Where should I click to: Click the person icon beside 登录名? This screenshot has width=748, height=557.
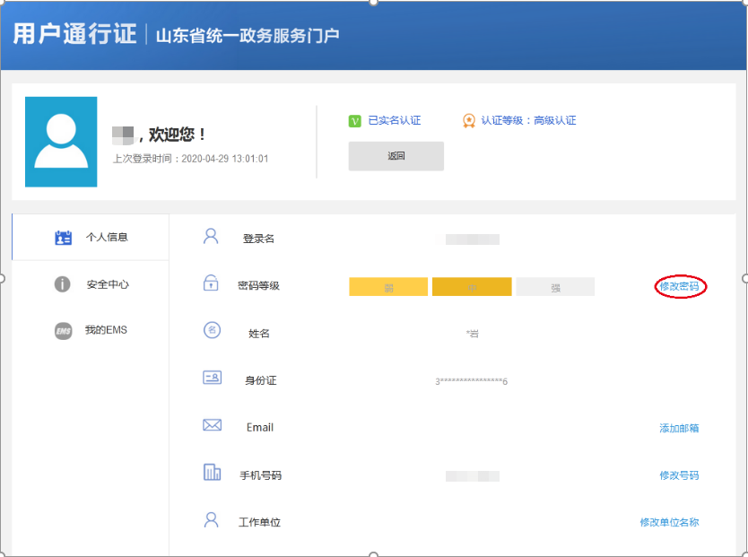tap(211, 235)
